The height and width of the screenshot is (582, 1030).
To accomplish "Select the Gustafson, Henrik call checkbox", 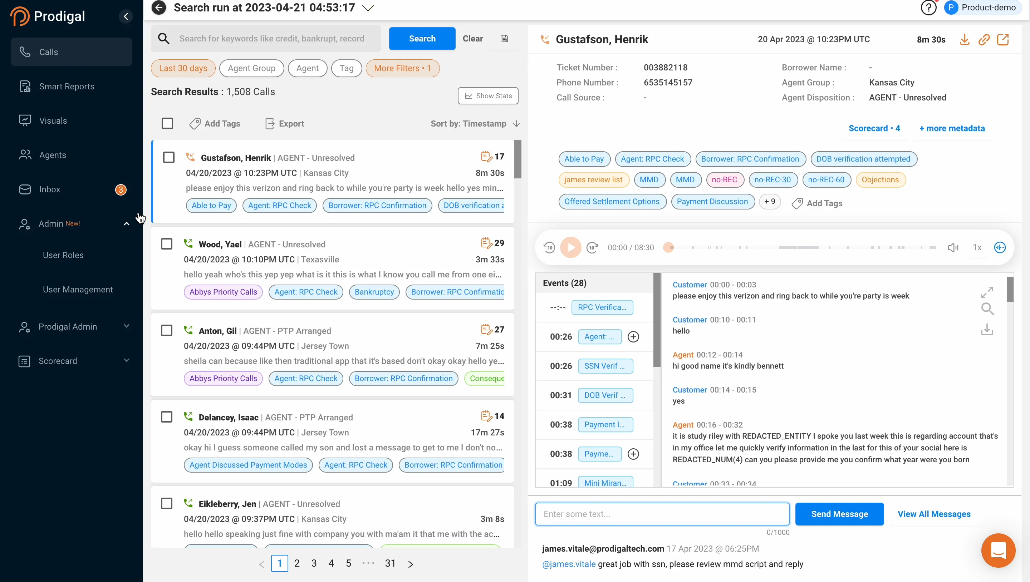I will (x=169, y=158).
